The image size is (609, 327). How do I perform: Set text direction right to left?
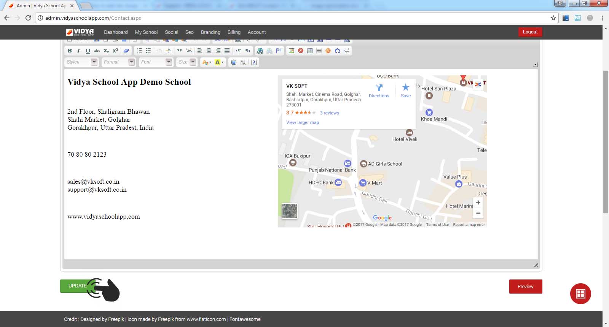[247, 51]
